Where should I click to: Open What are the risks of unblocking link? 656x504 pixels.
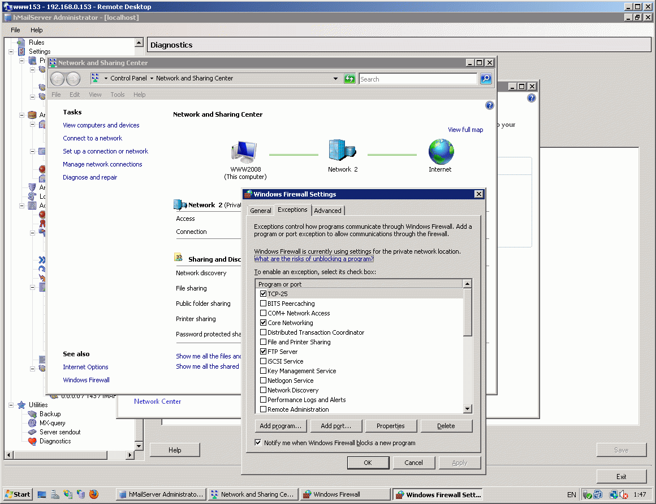click(x=314, y=259)
